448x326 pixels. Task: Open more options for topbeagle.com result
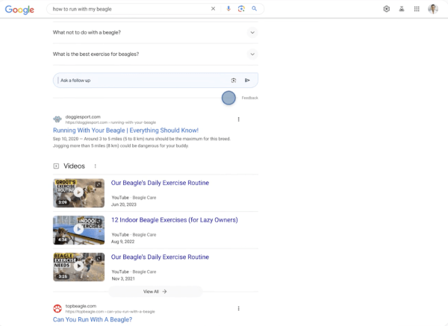click(x=239, y=308)
